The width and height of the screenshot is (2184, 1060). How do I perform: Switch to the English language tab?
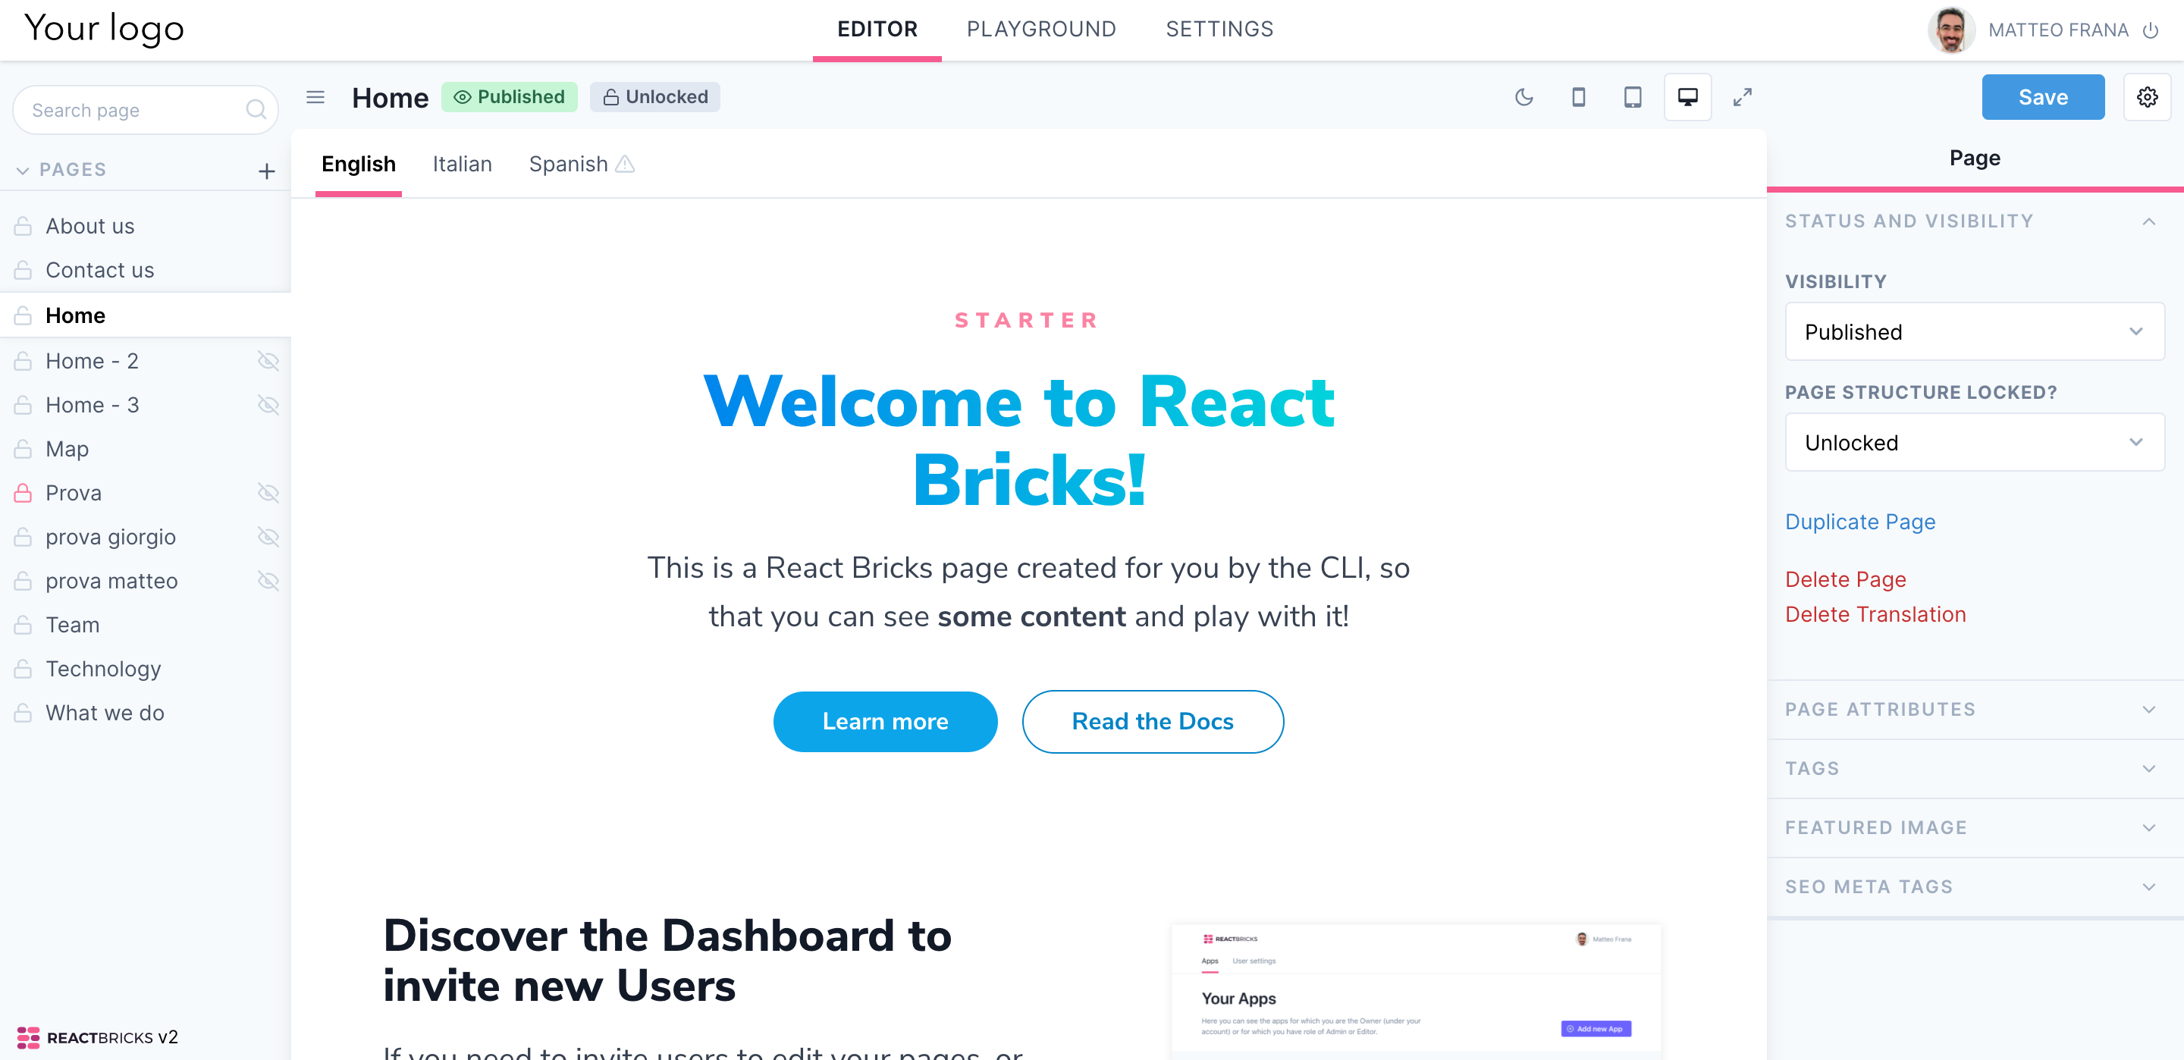pos(358,165)
